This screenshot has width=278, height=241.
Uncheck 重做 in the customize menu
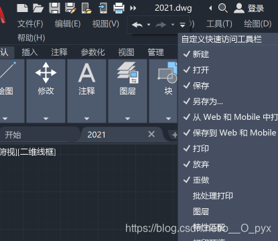pos(228,180)
